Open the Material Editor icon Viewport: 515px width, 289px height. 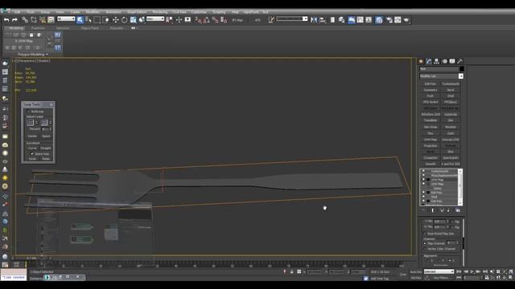pos(379,20)
